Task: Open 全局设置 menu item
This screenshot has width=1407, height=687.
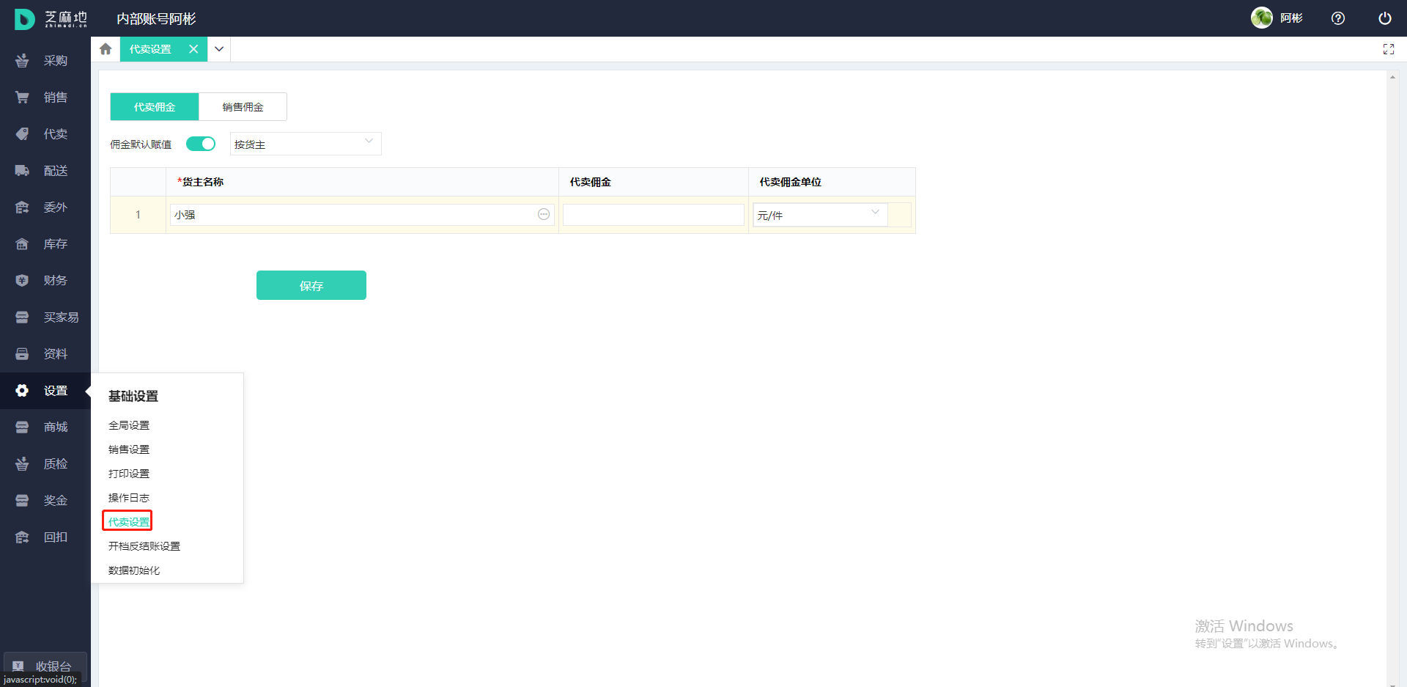Action: [129, 425]
